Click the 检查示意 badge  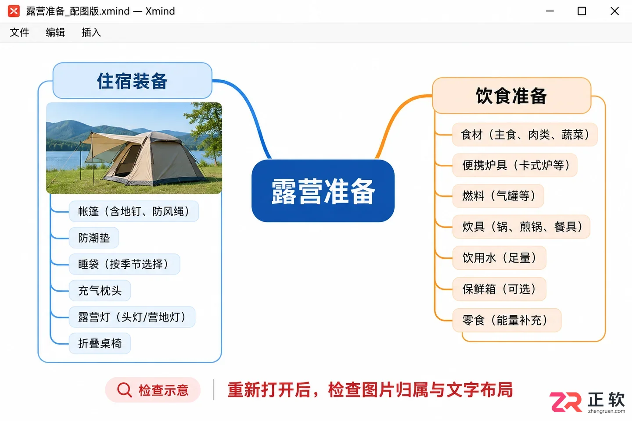pos(153,390)
